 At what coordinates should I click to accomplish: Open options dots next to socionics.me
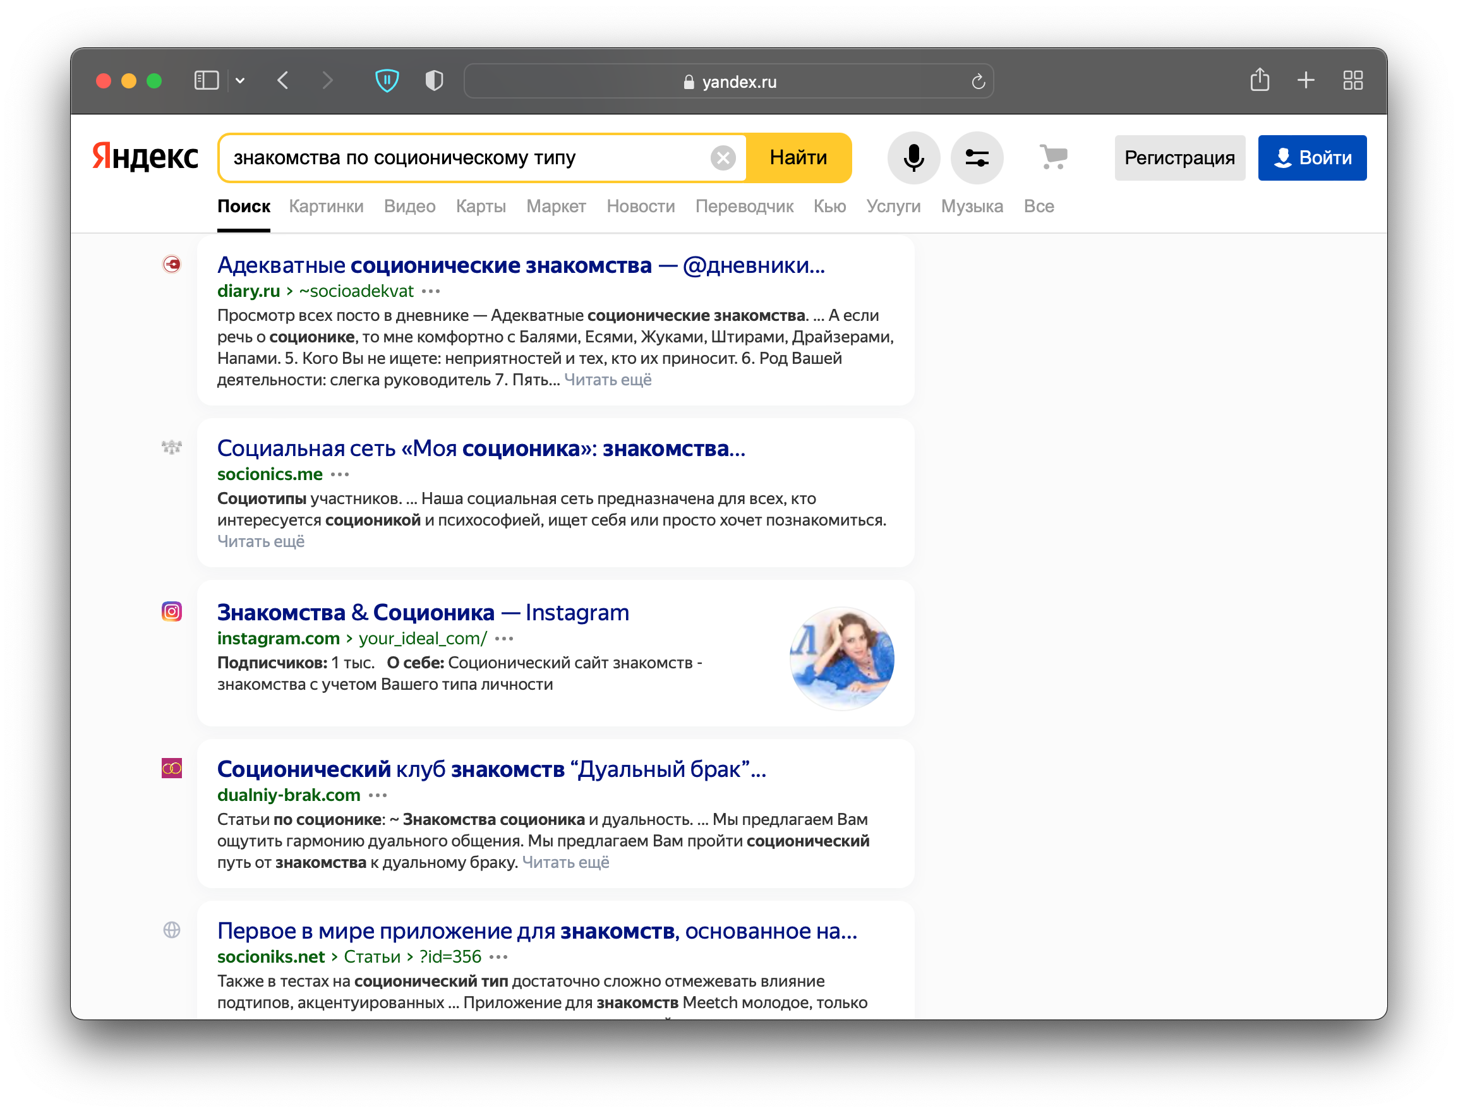(340, 475)
